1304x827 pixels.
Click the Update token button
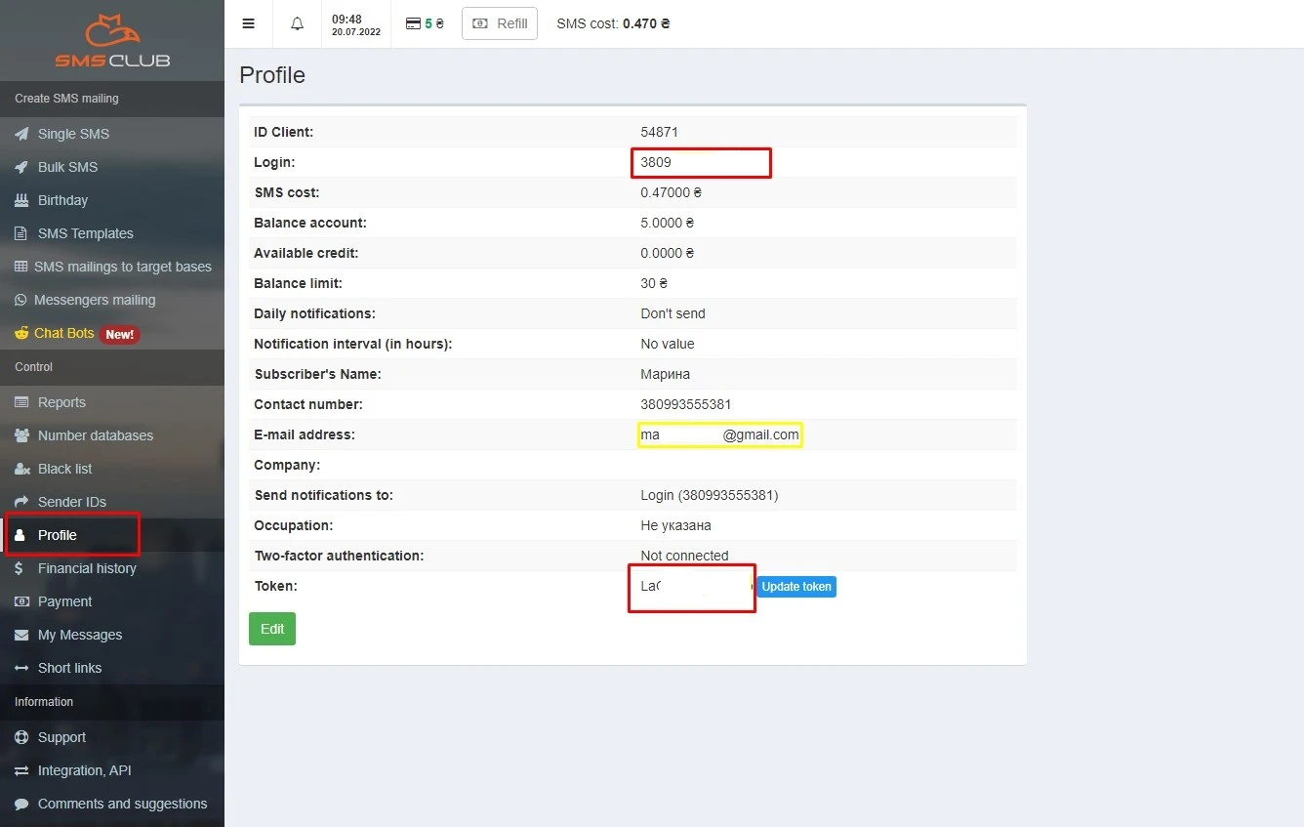coord(796,587)
